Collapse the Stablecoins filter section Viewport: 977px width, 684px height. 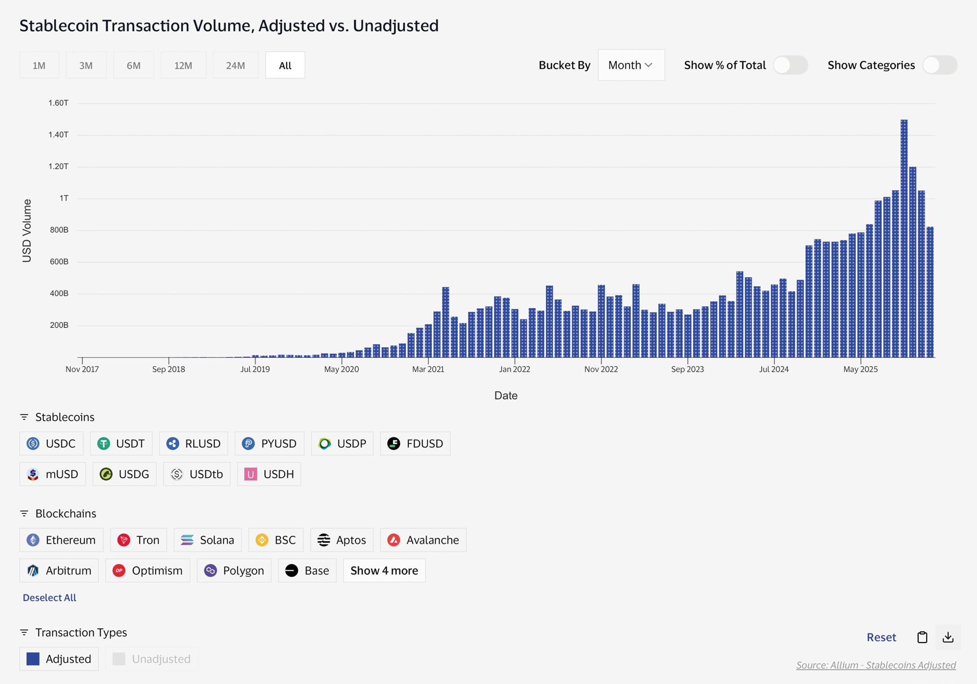[24, 417]
